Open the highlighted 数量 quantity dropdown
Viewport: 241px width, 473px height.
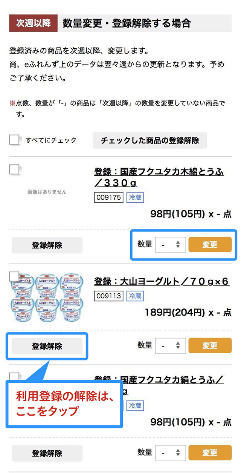pyautogui.click(x=170, y=244)
